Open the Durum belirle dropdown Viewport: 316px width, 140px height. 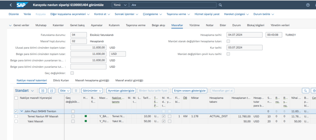(x=264, y=14)
